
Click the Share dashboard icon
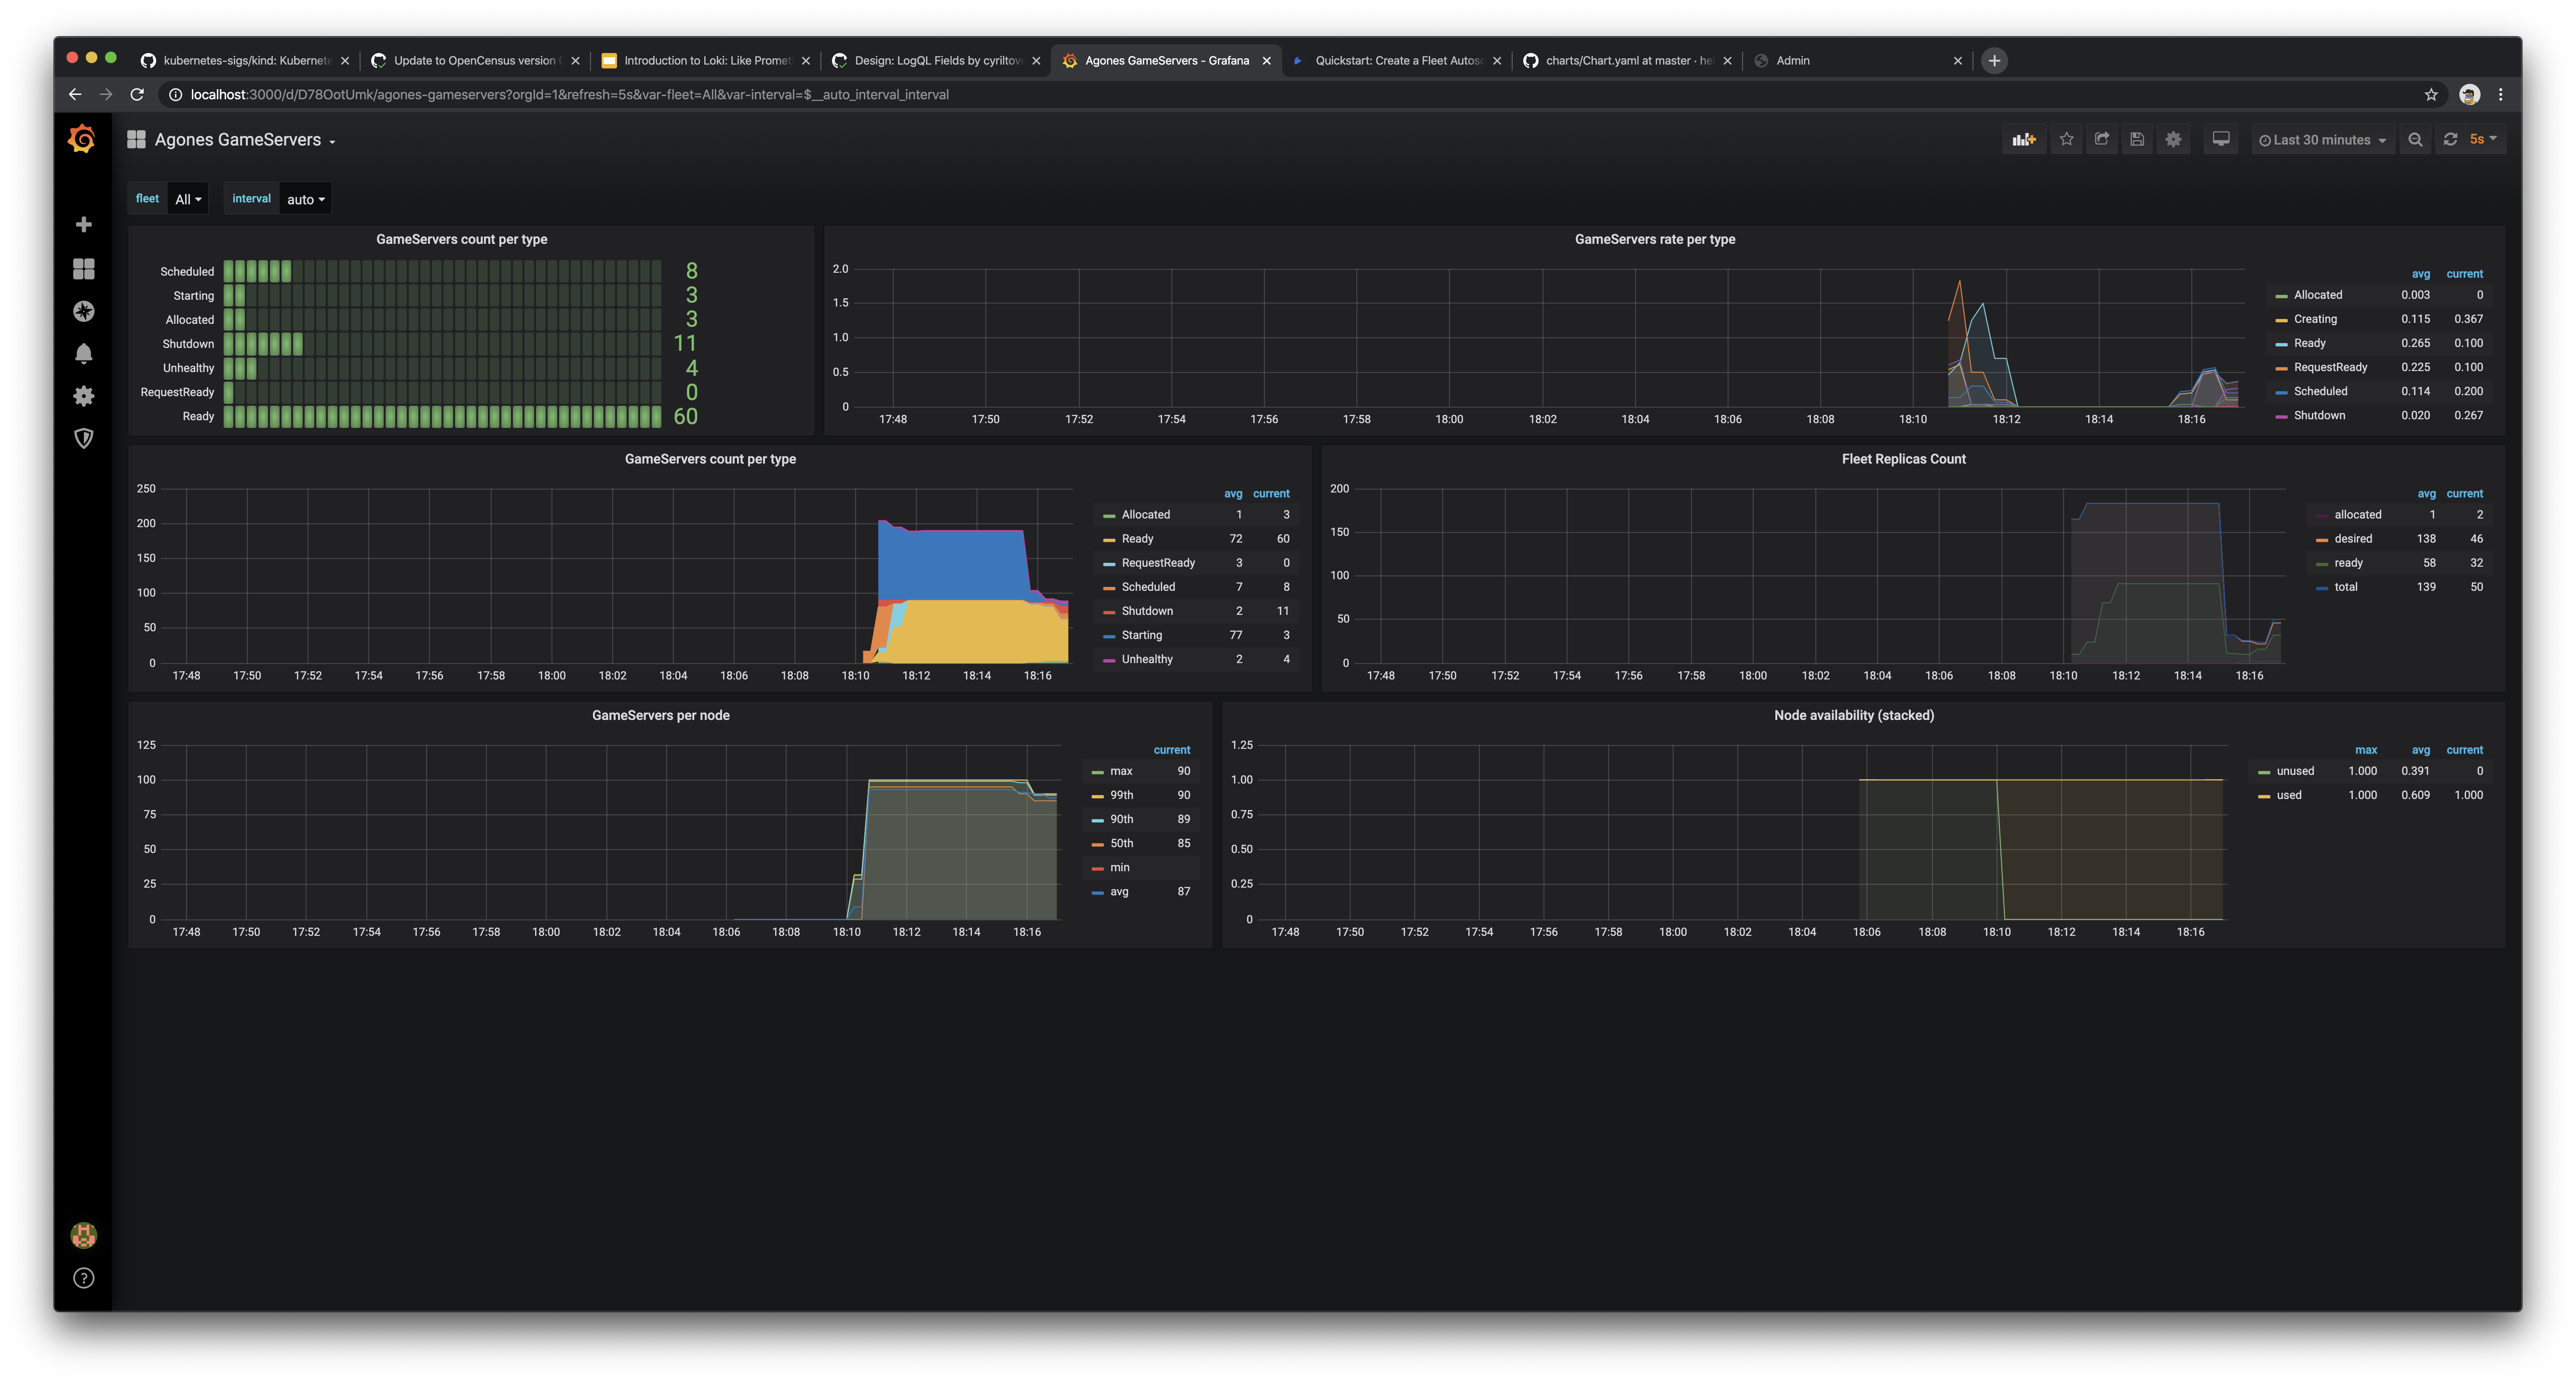[x=2102, y=140]
